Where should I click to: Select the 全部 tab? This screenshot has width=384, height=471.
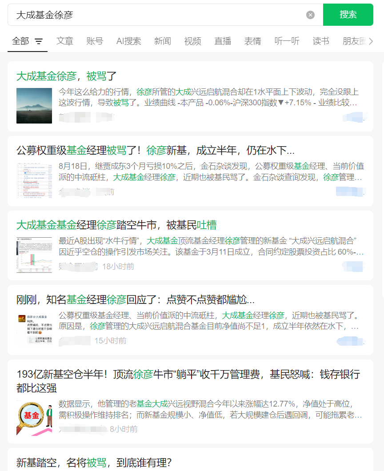(x=20, y=41)
